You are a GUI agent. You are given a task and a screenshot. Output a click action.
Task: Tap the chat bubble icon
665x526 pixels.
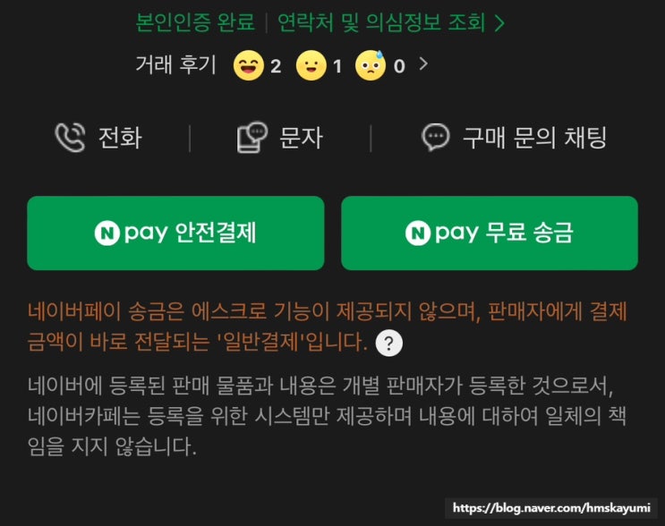[x=435, y=138]
